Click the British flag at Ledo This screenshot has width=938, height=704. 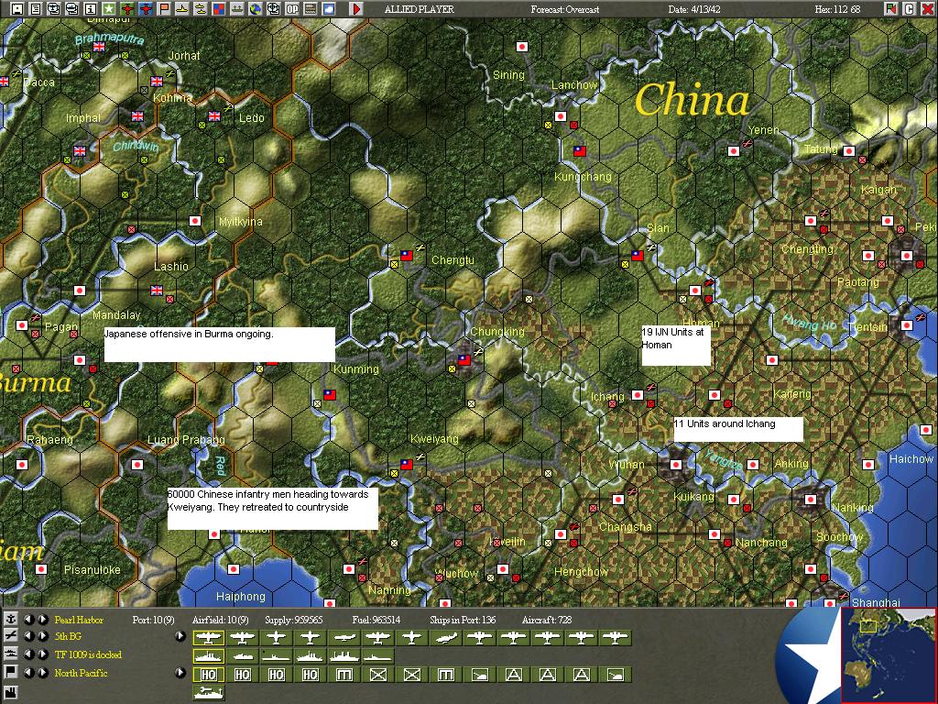click(214, 116)
